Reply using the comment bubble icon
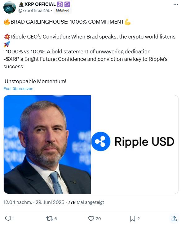181x225 pixels. click(x=8, y=218)
